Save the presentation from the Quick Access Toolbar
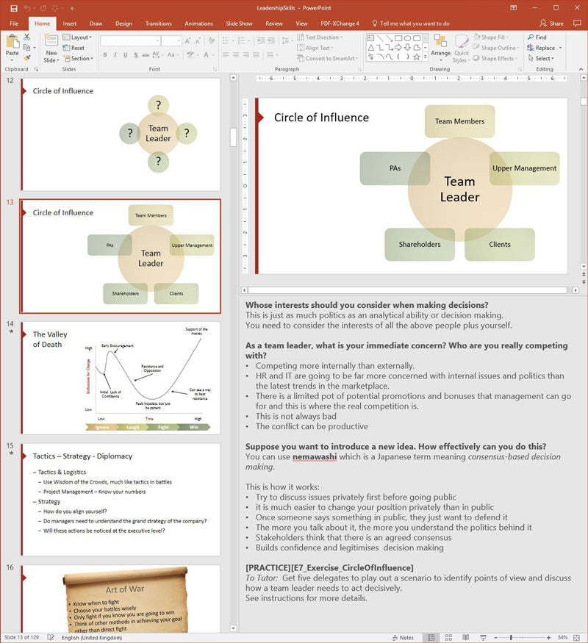The width and height of the screenshot is (588, 643). click(14, 8)
